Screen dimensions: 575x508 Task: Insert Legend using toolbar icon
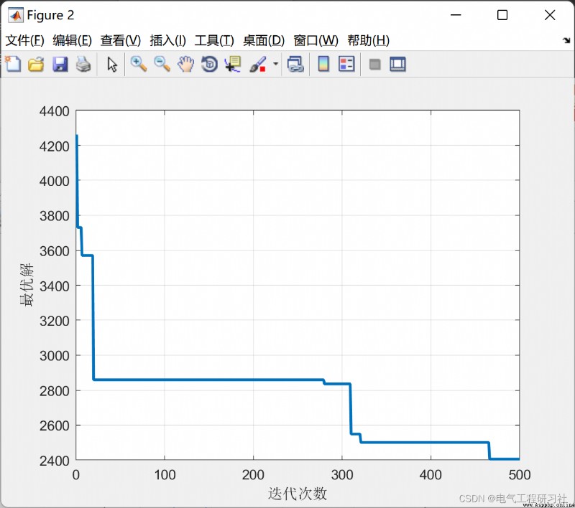coord(346,64)
